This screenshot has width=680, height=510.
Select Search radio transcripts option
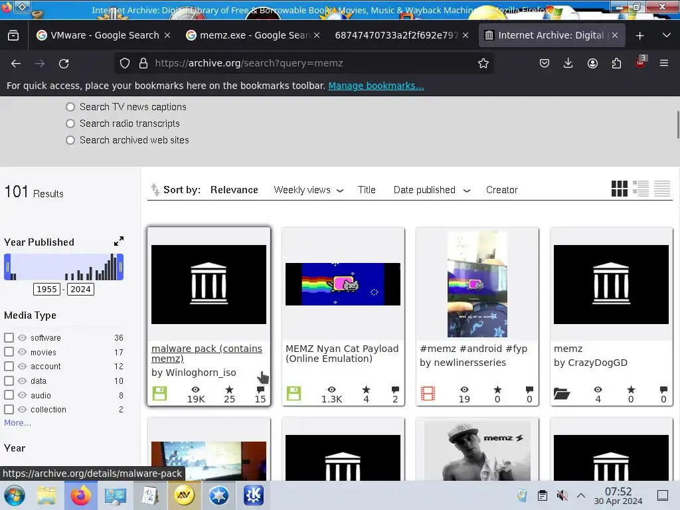click(70, 124)
